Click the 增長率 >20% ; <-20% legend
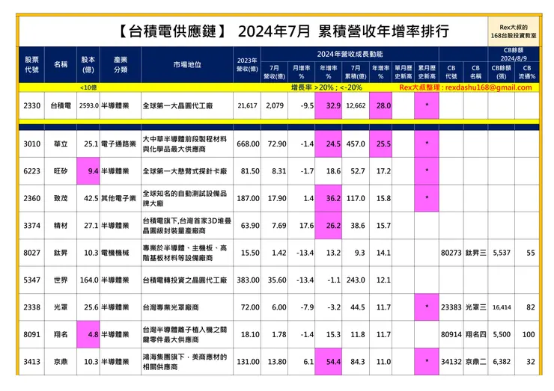This screenshot has height=391, width=554. (326, 87)
